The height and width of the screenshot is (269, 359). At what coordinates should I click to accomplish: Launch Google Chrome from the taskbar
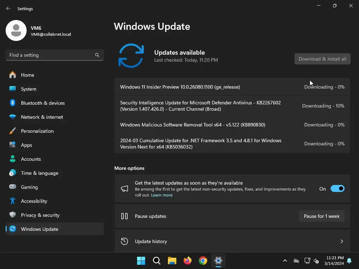point(203,261)
